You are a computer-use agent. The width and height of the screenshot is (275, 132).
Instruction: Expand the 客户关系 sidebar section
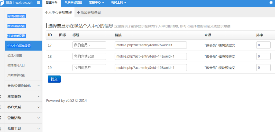[24, 107]
